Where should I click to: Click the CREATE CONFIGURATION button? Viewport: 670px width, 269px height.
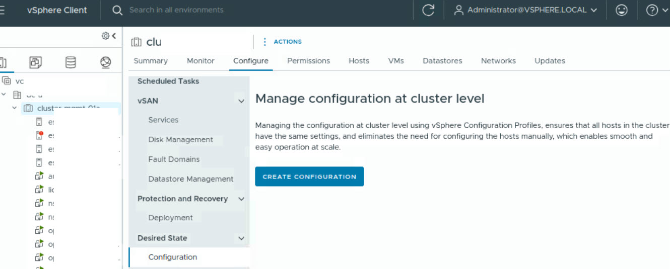309,176
